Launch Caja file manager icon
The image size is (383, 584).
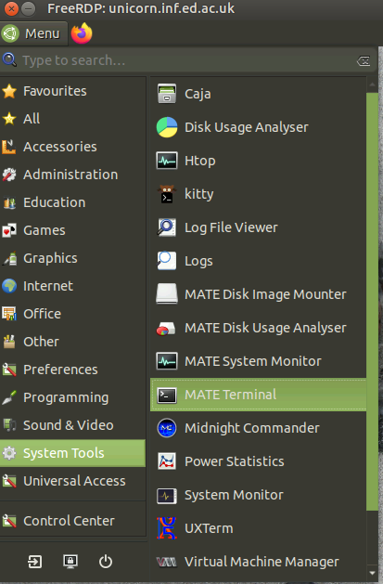click(167, 94)
